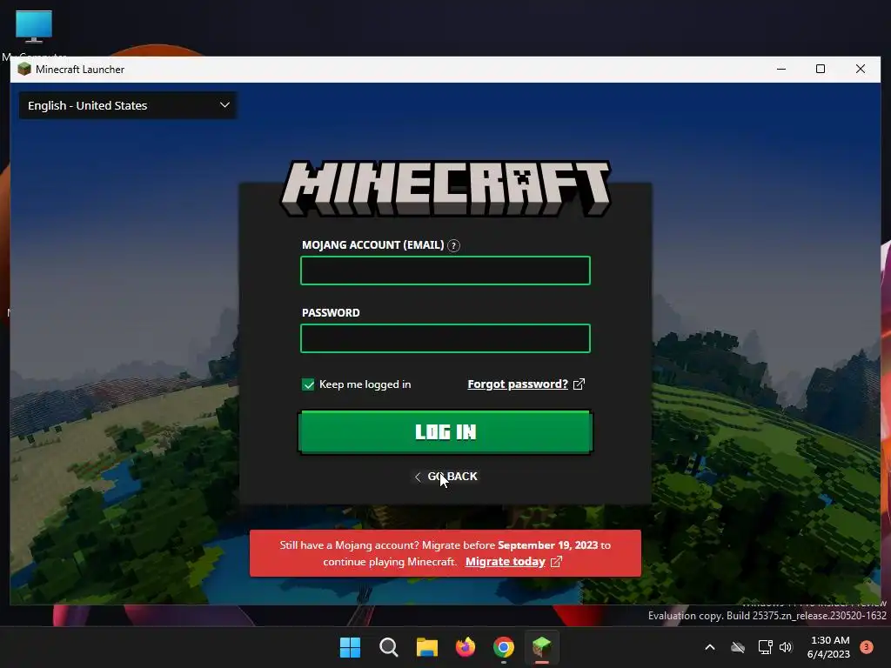Click the volume speaker tray icon
Image resolution: width=891 pixels, height=668 pixels.
click(x=786, y=647)
